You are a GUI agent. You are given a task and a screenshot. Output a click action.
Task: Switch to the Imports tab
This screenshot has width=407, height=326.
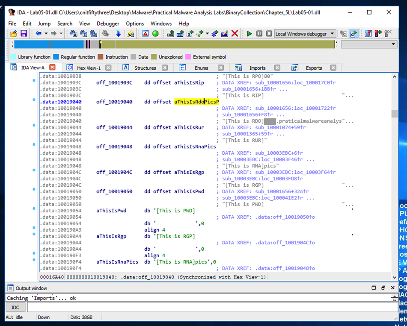[x=257, y=68]
